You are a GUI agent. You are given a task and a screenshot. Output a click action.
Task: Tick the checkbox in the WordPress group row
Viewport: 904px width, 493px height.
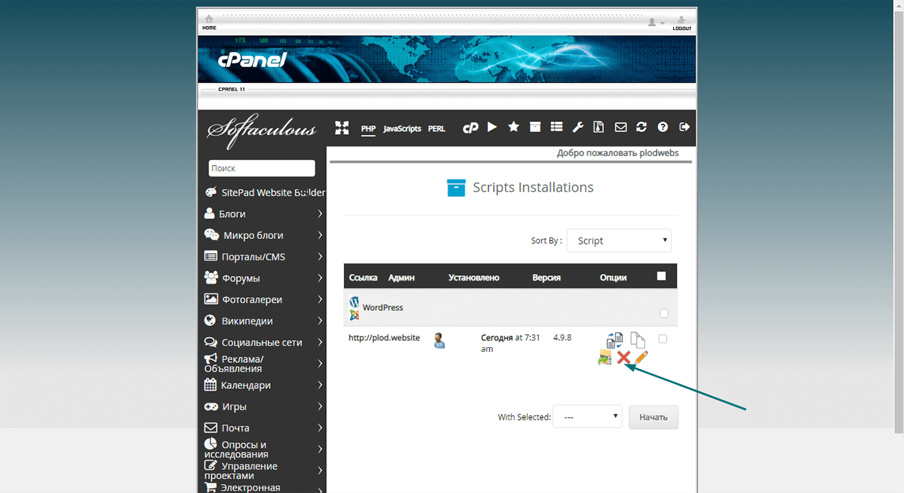663,314
